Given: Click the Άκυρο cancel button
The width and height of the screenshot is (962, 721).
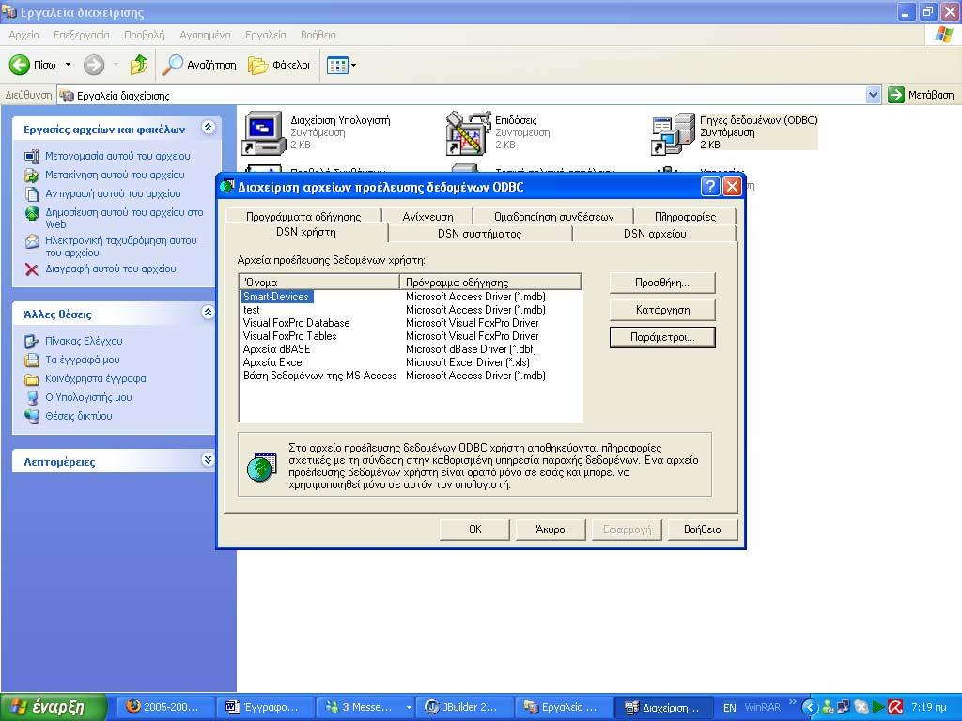Looking at the screenshot, I should coord(551,529).
